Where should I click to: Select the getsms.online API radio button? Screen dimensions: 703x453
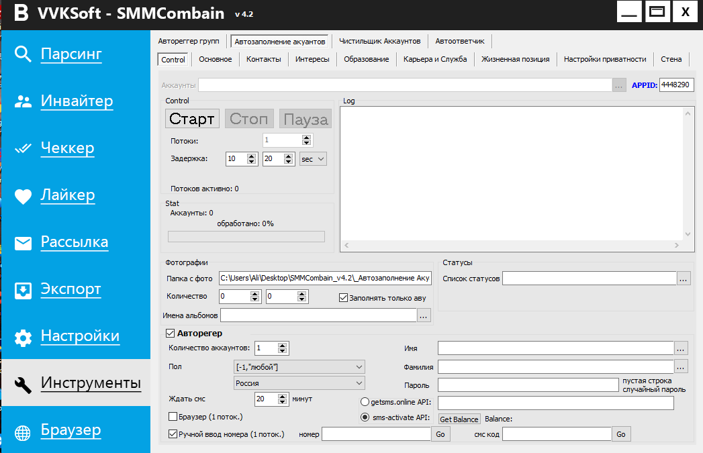coord(365,402)
